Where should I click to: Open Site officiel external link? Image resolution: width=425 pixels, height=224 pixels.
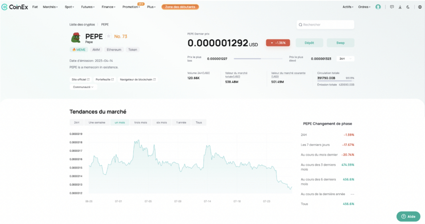click(81, 80)
